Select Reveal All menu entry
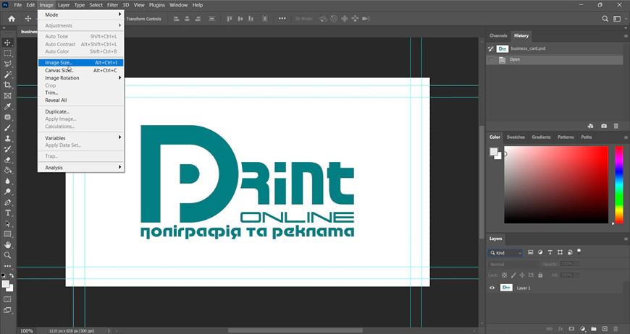Image resolution: width=630 pixels, height=334 pixels. 81,100
